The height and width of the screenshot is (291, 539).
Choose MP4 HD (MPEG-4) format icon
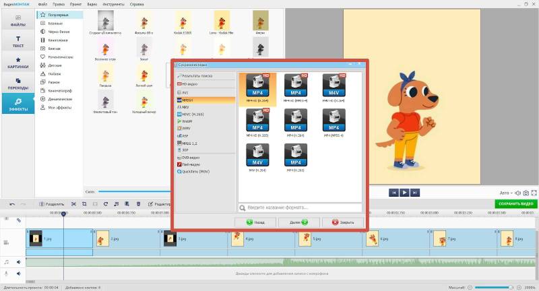click(296, 88)
